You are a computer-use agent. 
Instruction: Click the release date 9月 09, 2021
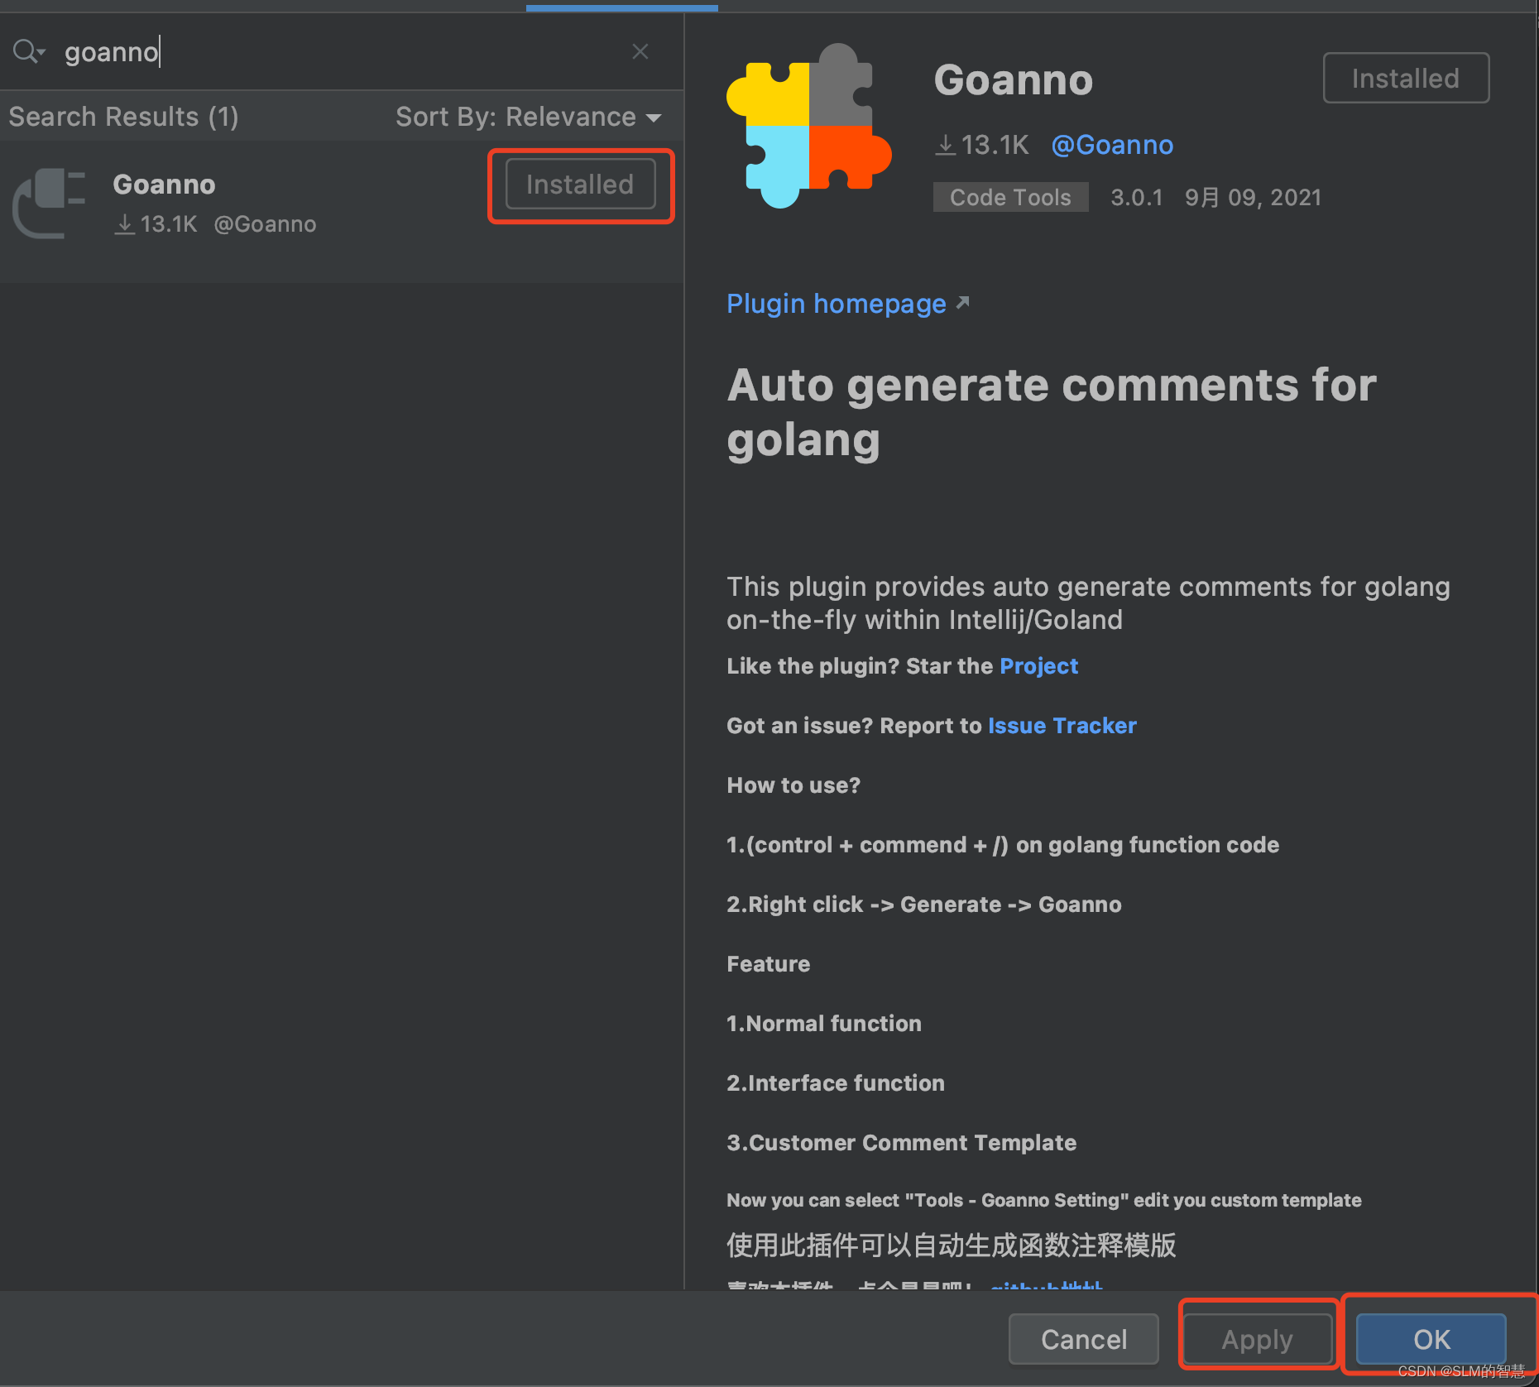point(1253,198)
